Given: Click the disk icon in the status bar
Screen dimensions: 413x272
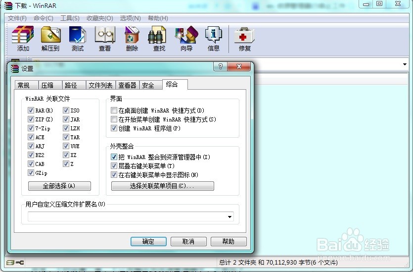Looking at the screenshot, I should point(10,263).
